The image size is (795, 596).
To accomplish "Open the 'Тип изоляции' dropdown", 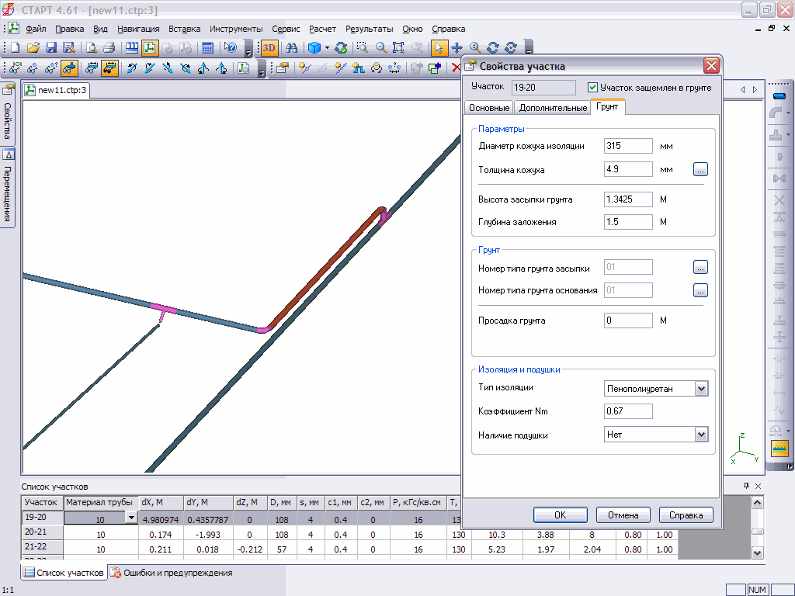I will 701,388.
